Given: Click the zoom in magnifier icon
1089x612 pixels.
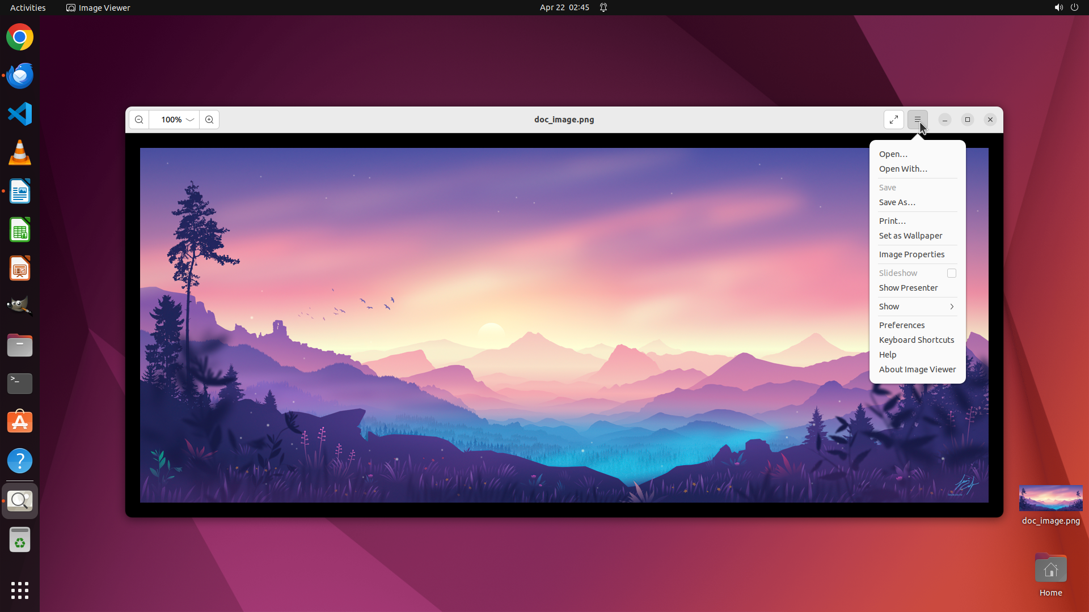Looking at the screenshot, I should (209, 120).
